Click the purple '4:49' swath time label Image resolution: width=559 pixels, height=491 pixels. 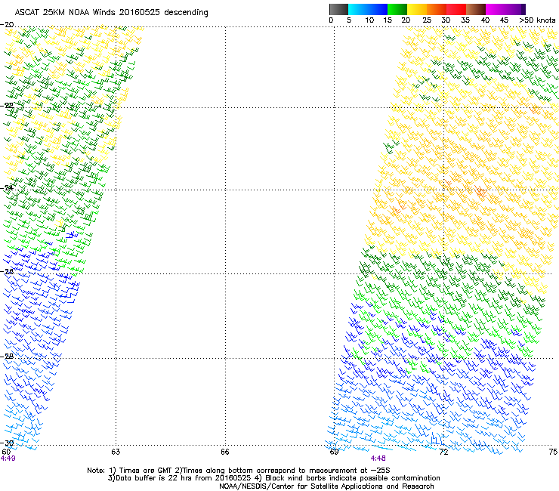pyautogui.click(x=8, y=459)
